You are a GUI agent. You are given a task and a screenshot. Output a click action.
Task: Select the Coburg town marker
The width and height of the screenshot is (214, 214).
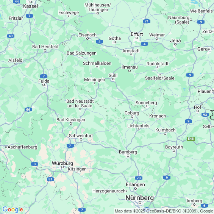pos(132,117)
